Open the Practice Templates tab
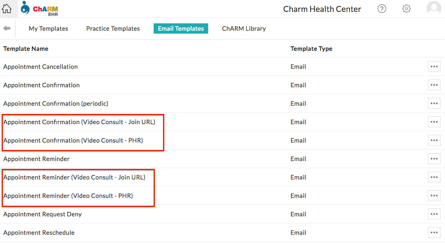 click(x=113, y=28)
